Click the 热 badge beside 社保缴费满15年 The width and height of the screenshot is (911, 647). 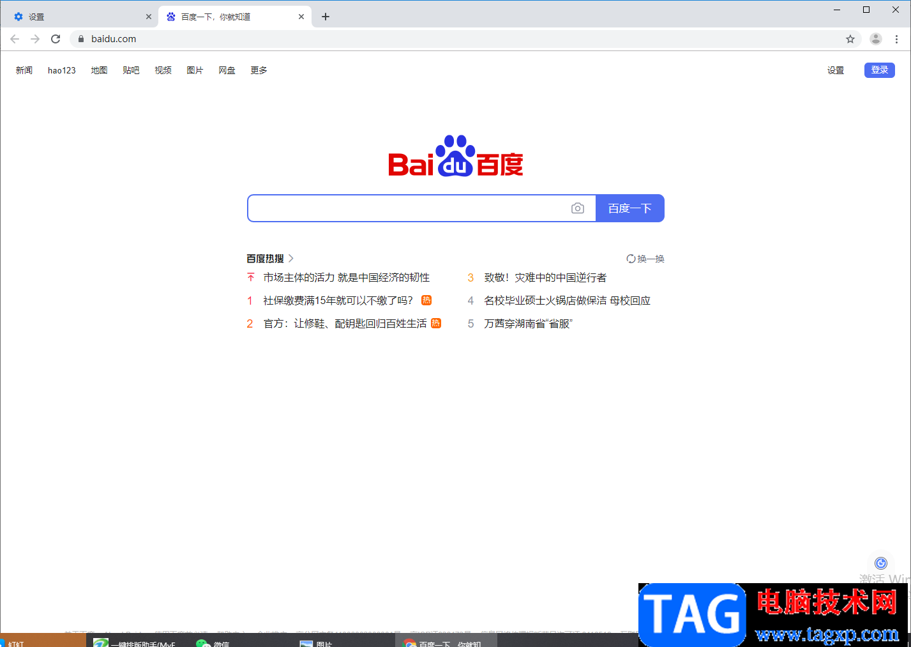[x=426, y=300]
